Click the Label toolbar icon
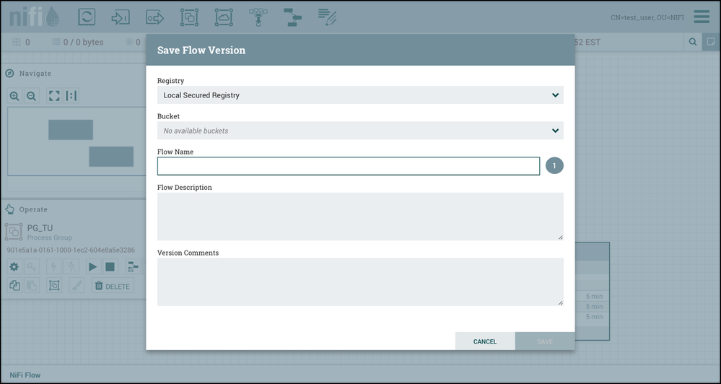Screen dimensions: 721x384 tap(327, 17)
